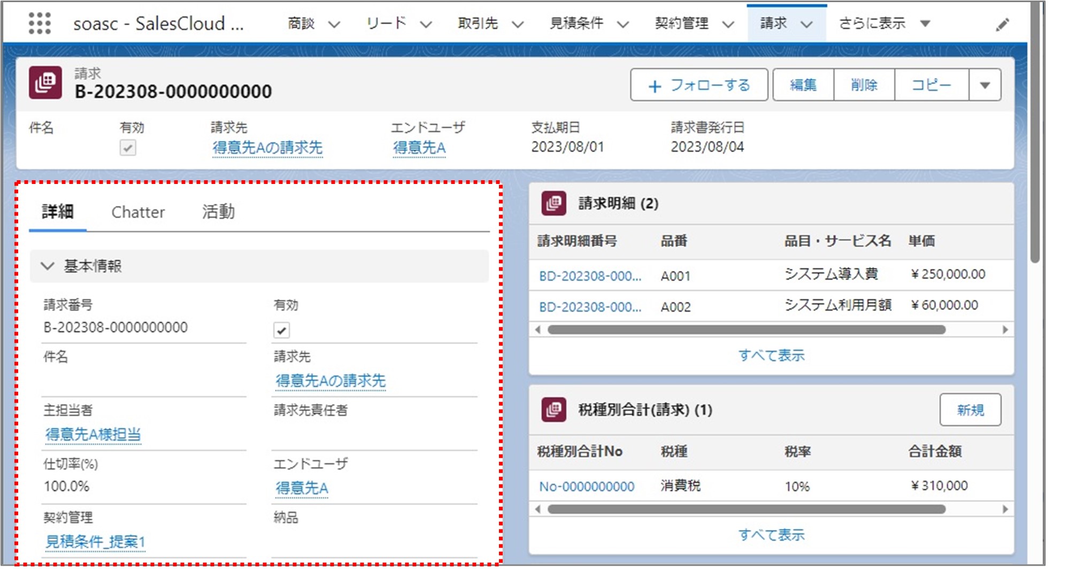1084x569 pixels.
Task: Open the 取引先 tab dropdown chevron
Action: (518, 24)
